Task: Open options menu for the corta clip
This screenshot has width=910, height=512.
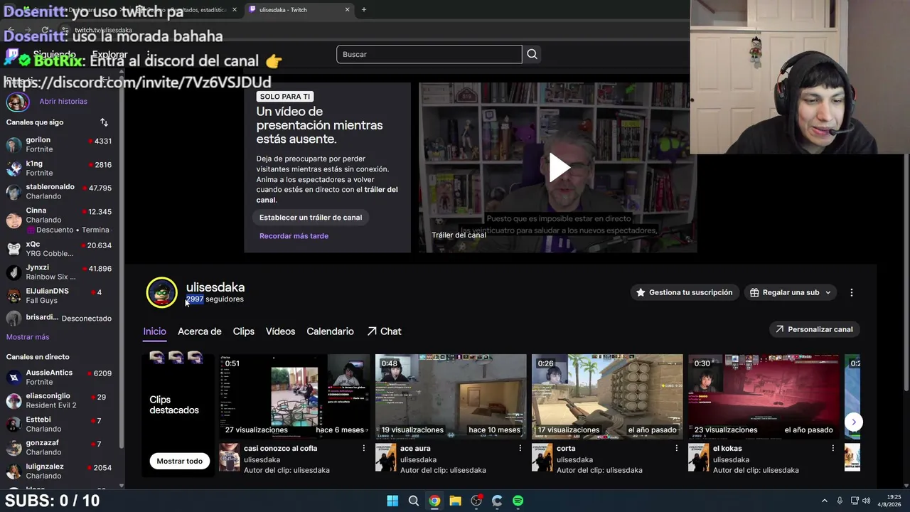Action: [676, 449]
